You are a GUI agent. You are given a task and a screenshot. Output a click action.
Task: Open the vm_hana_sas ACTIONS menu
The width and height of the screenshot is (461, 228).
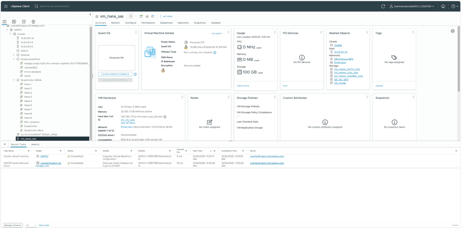coord(167,16)
